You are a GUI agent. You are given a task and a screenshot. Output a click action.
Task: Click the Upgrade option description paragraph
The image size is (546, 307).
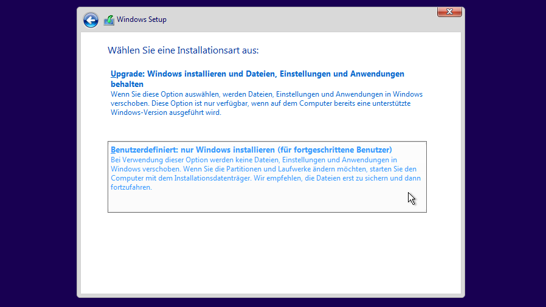266,103
